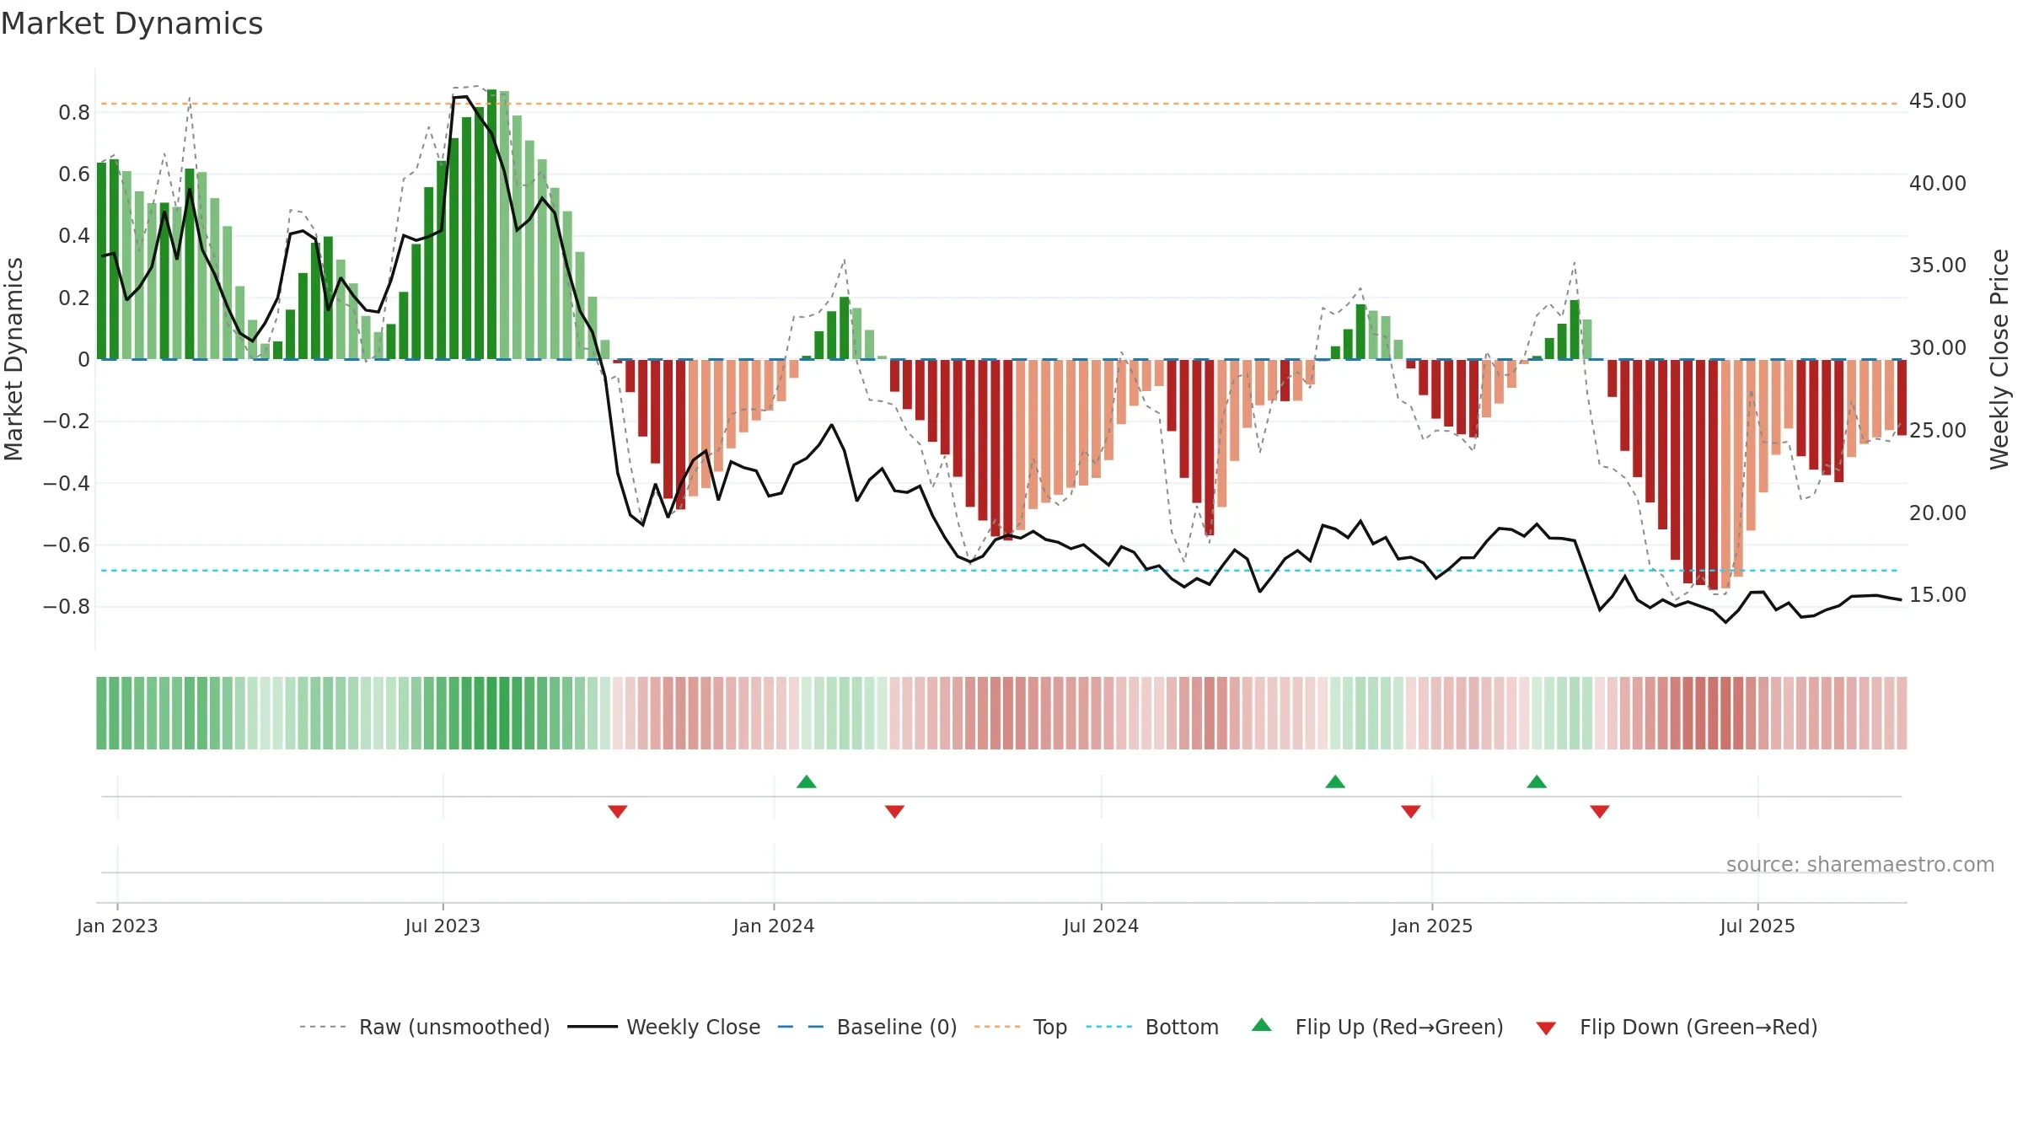
Task: Click the cyan dashed Bottom threshold line
Action: 999,571
